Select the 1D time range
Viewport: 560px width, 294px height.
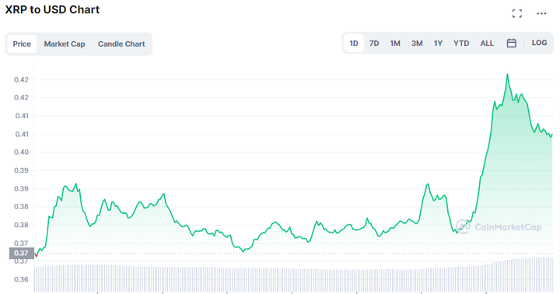coord(354,44)
